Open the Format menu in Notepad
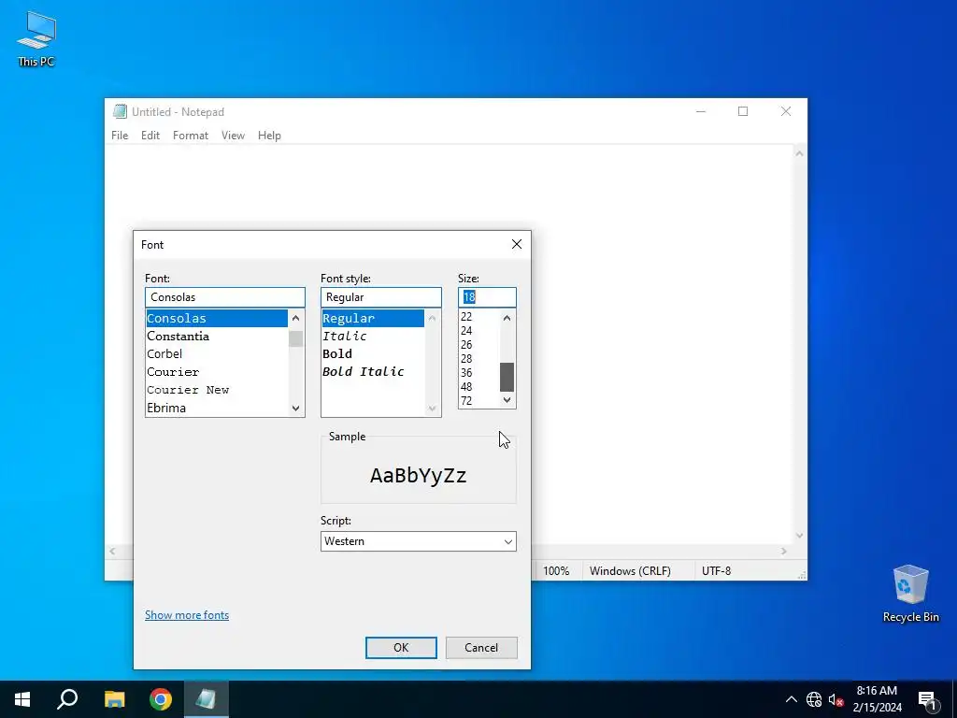 tap(191, 136)
